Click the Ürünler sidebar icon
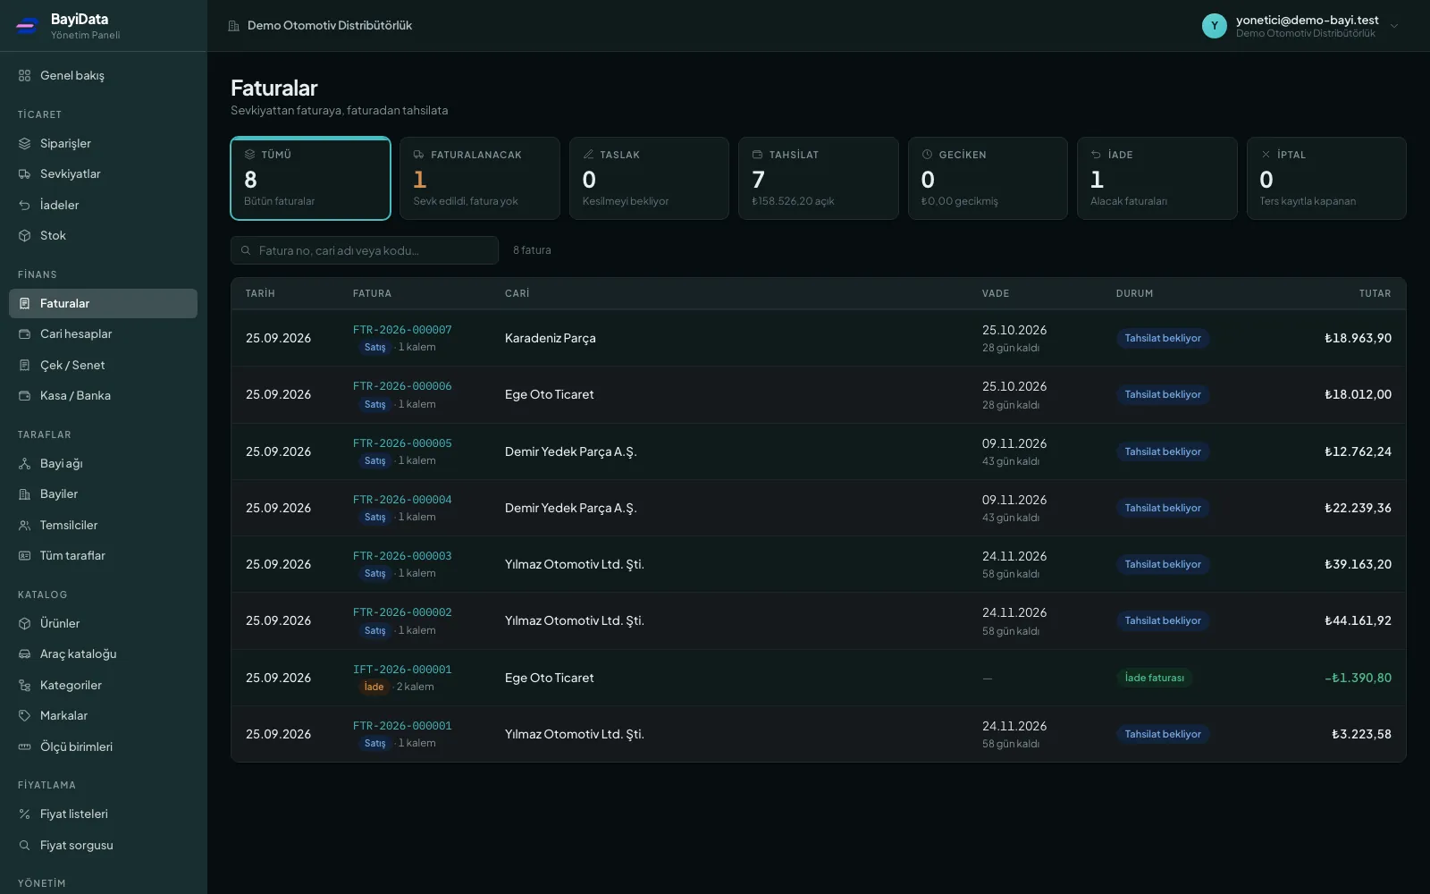Screen dimensions: 1430x894 click(x=25, y=624)
